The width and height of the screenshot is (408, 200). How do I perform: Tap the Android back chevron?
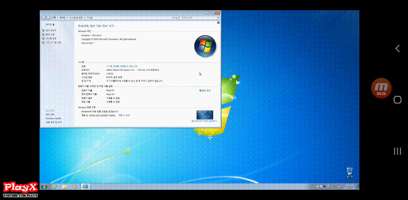[397, 48]
